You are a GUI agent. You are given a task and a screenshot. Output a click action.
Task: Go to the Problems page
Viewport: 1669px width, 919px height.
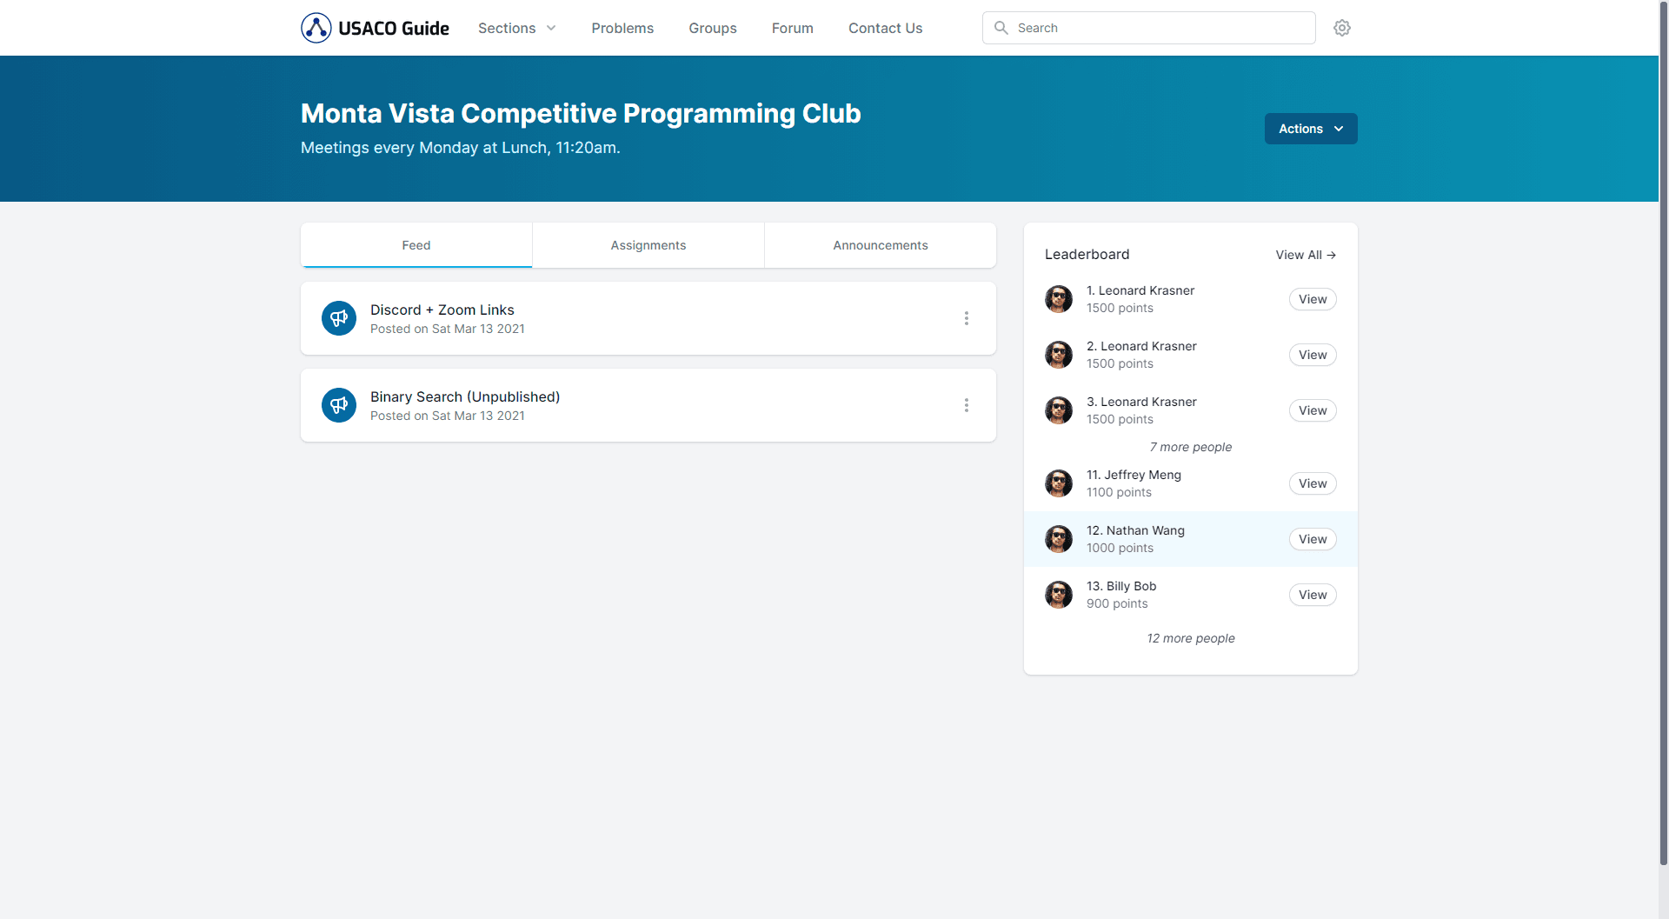tap(622, 28)
